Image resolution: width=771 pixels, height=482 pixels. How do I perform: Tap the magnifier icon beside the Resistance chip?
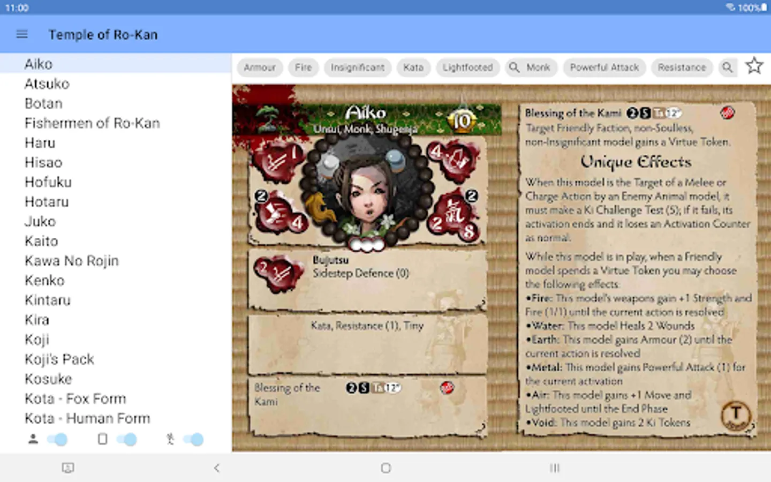(727, 67)
